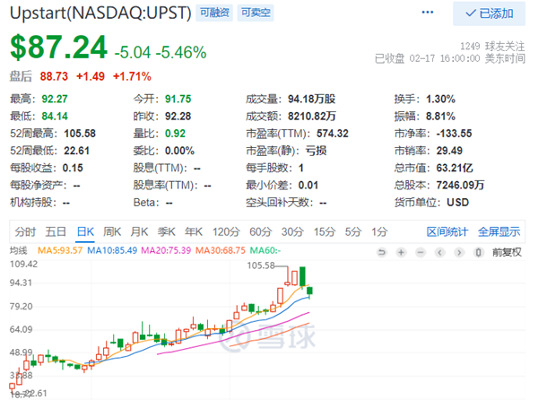The image size is (547, 400).
Task: Click the 市盈率(TTM) value 574.32
Action: pos(333,134)
